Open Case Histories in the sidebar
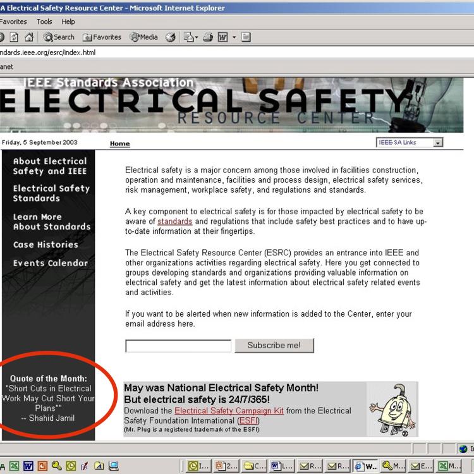Viewport: 474px width, 474px height. [46, 245]
